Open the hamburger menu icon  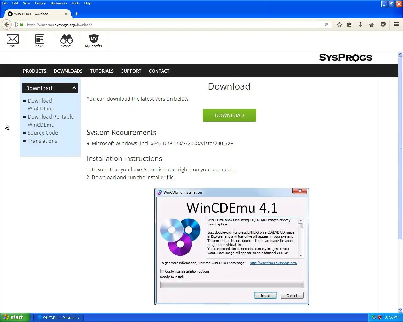coord(396,25)
